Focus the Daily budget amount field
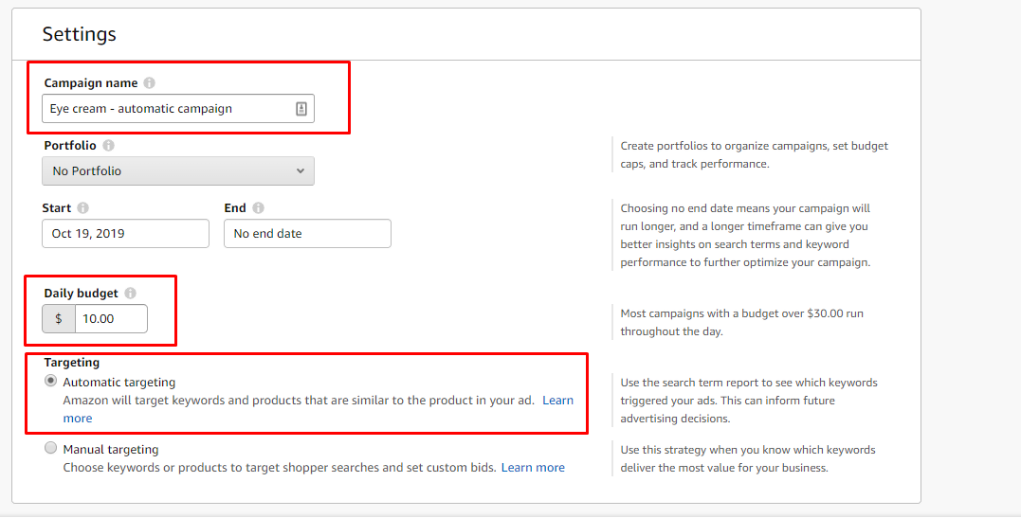The image size is (1021, 518). coord(111,319)
